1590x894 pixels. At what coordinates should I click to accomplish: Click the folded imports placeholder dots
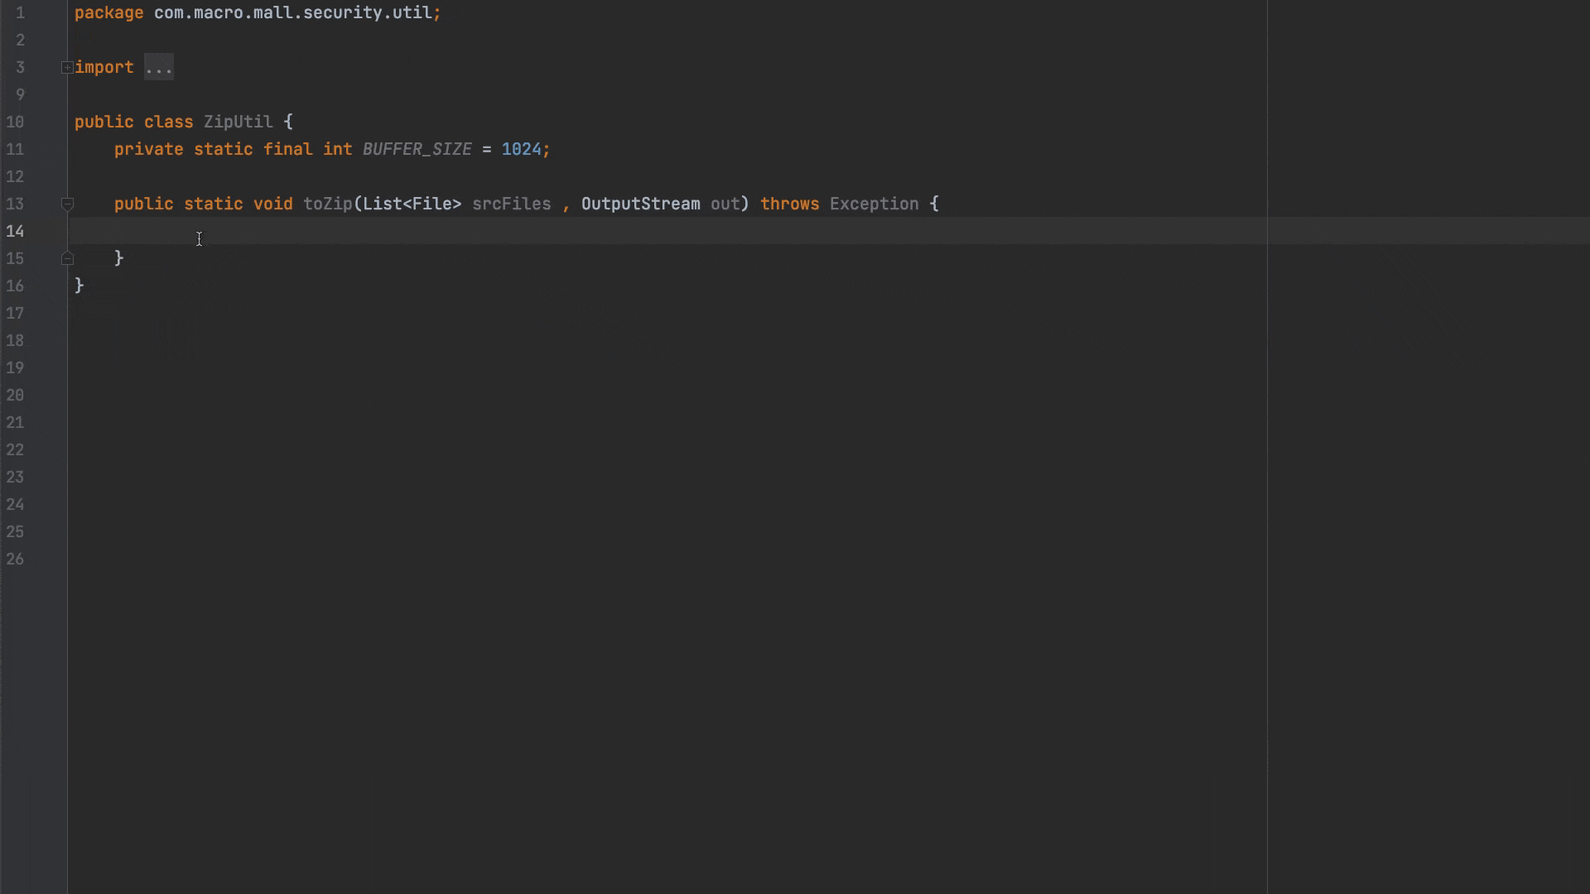(158, 67)
